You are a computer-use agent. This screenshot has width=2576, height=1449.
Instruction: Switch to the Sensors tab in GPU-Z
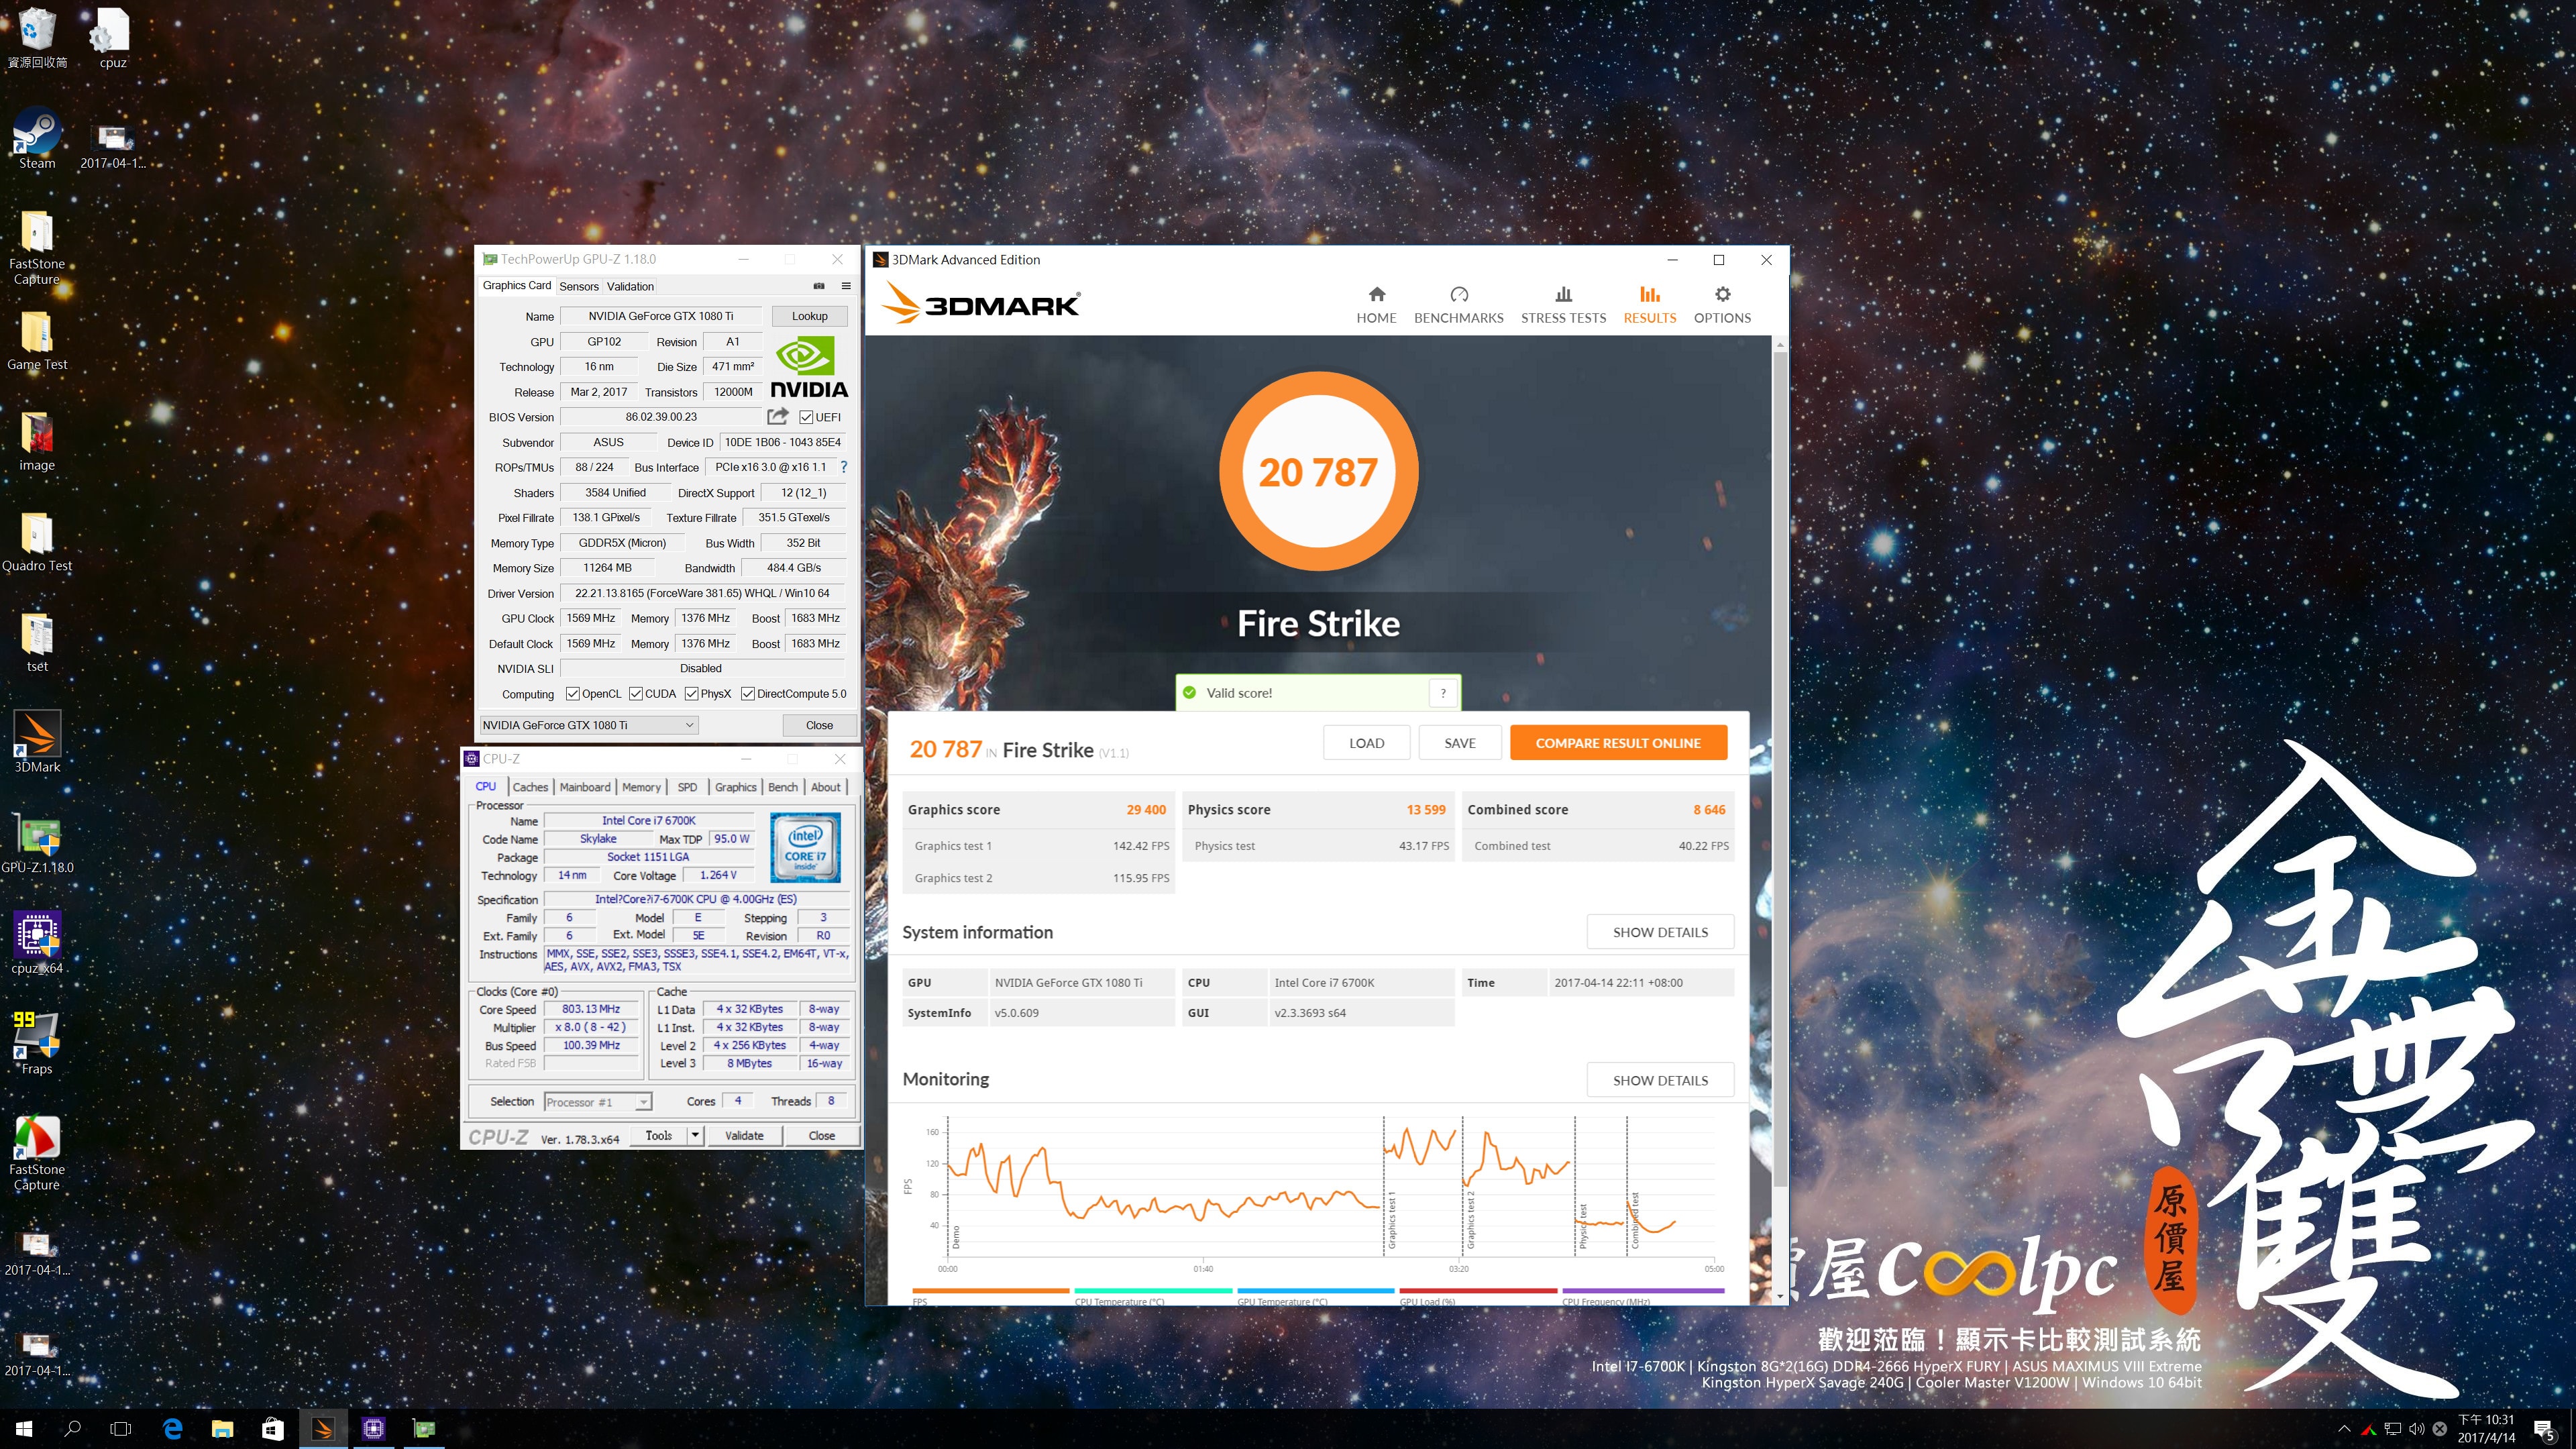click(x=578, y=286)
